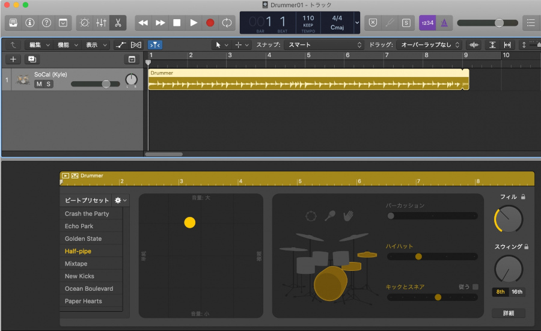This screenshot has width=541, height=331.
Task: Open the Mixer from the toolbar
Action: [101, 23]
